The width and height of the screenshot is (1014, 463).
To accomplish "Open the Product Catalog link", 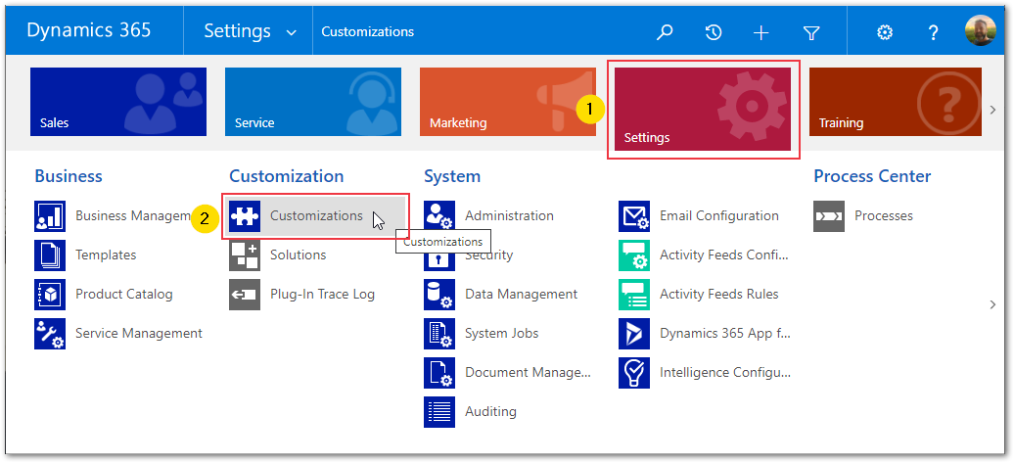I will tap(124, 295).
